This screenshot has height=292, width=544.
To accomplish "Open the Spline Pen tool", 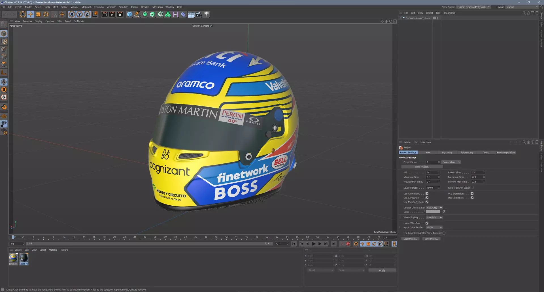I will pos(137,14).
